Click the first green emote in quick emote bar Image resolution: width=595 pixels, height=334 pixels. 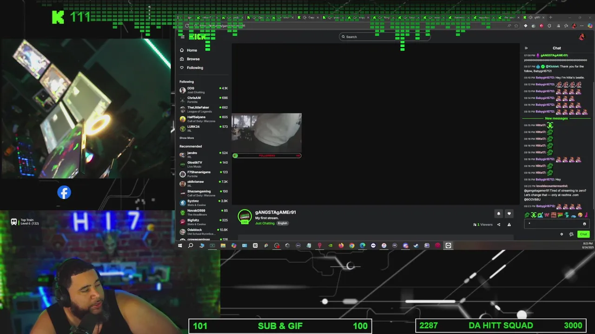coord(527,215)
